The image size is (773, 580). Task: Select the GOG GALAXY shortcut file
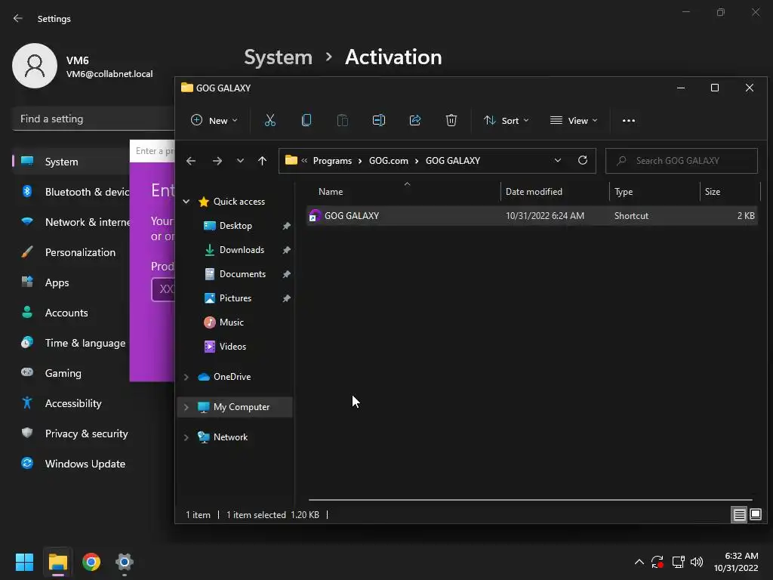[531, 216]
